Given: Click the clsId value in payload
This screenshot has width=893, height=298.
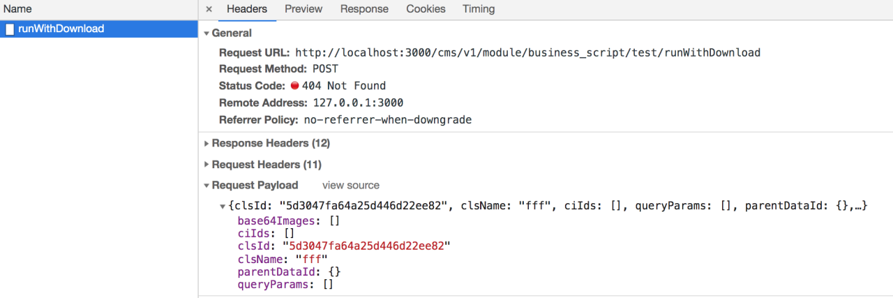Looking at the screenshot, I should [366, 246].
